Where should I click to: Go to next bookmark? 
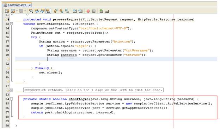point(61,11)
